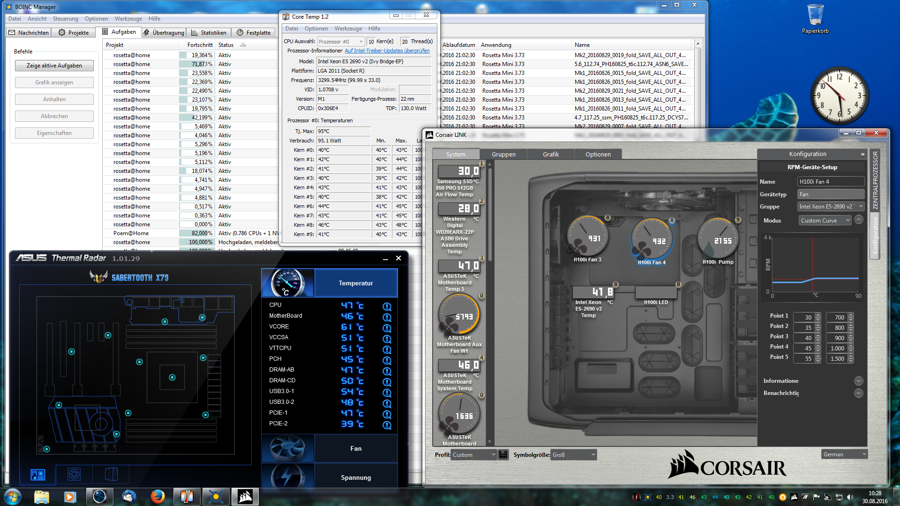Select the H100i Fan 3 gauge in Corsair LINK

click(587, 236)
